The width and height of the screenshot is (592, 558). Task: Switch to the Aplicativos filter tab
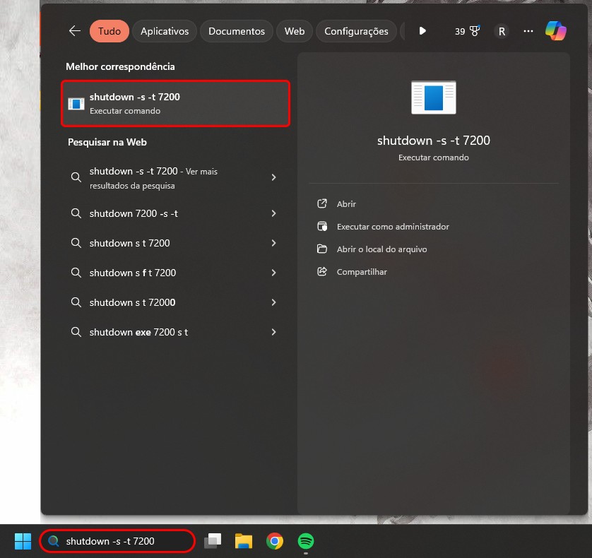tap(165, 31)
